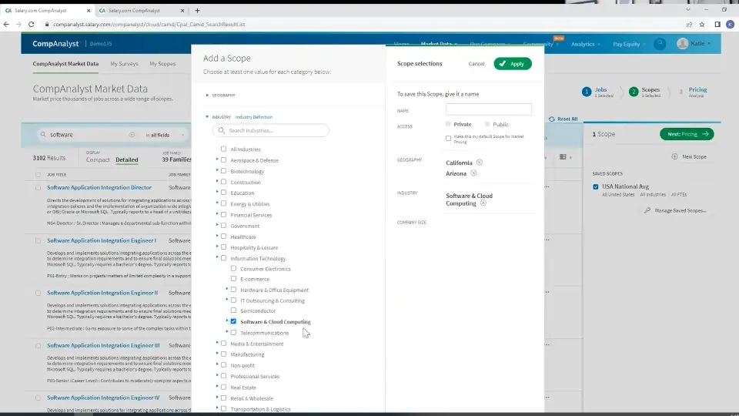Screen dimensions: 739x416
Task: Cancel adding a scope
Action: (x=476, y=64)
